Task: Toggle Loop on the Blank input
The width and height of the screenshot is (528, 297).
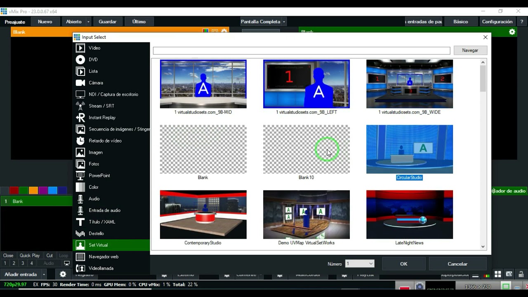Action: click(x=64, y=256)
